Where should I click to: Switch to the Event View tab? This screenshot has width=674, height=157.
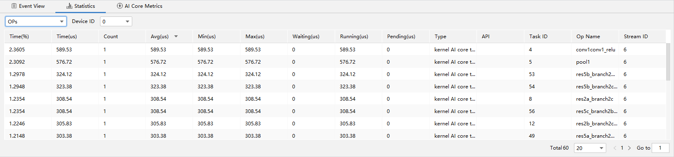point(28,6)
